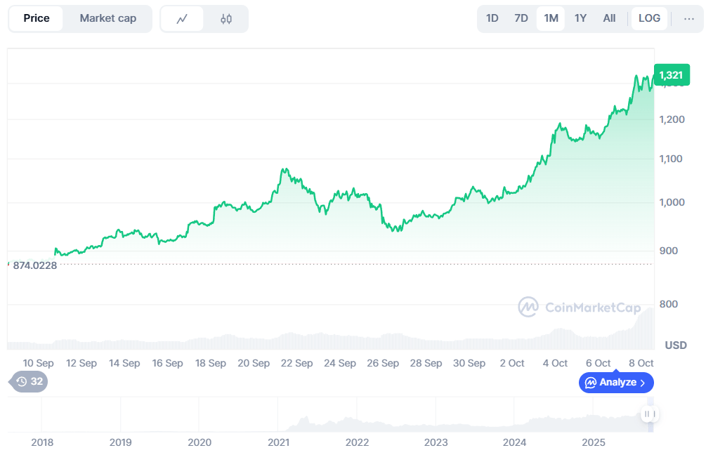Select the 1Y timeframe

580,18
